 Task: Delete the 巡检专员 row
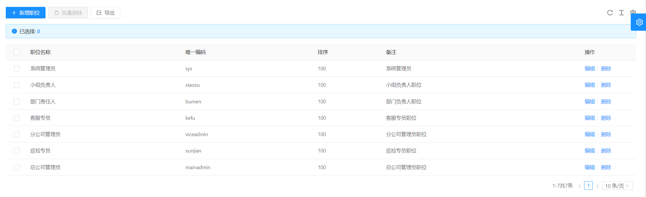click(x=606, y=150)
